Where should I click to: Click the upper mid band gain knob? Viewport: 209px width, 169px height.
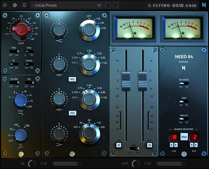click(x=59, y=64)
